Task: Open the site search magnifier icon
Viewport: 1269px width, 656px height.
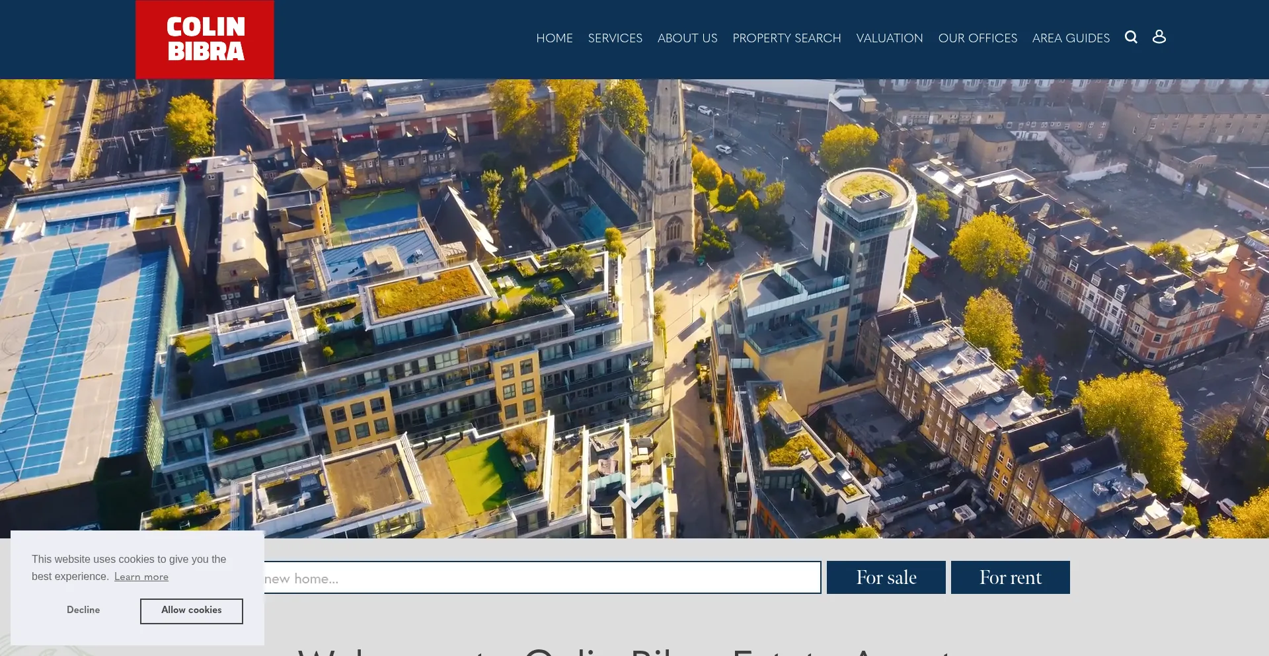Action: tap(1131, 37)
